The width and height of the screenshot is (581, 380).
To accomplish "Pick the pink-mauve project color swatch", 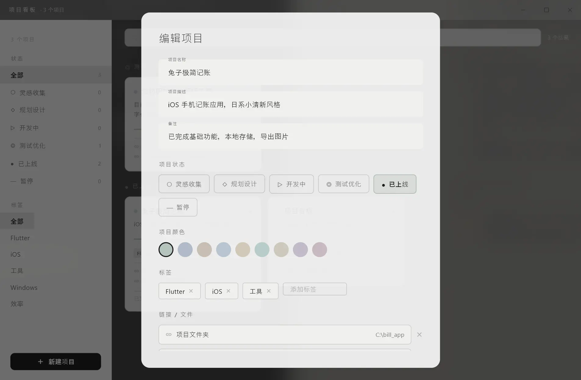I will [320, 250].
